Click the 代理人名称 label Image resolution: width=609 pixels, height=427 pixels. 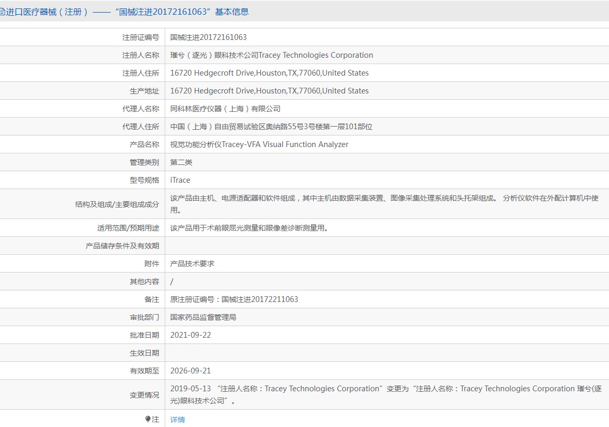point(141,109)
